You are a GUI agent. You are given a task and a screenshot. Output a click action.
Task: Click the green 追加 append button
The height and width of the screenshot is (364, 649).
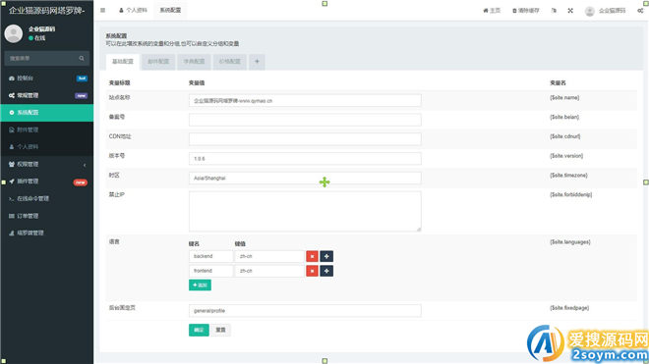[200, 286]
